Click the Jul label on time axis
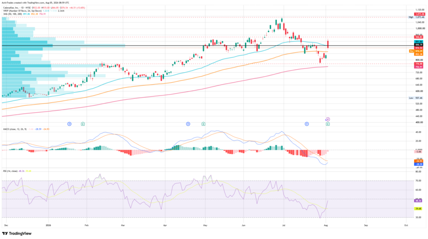428x239 pixels. point(283,225)
